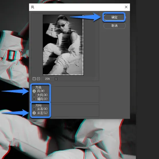The height and width of the screenshot is (159, 159).
Task: Click the 风(W) option text label
Action: (41, 91)
